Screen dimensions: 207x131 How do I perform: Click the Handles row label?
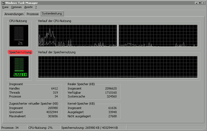[x=14, y=88]
